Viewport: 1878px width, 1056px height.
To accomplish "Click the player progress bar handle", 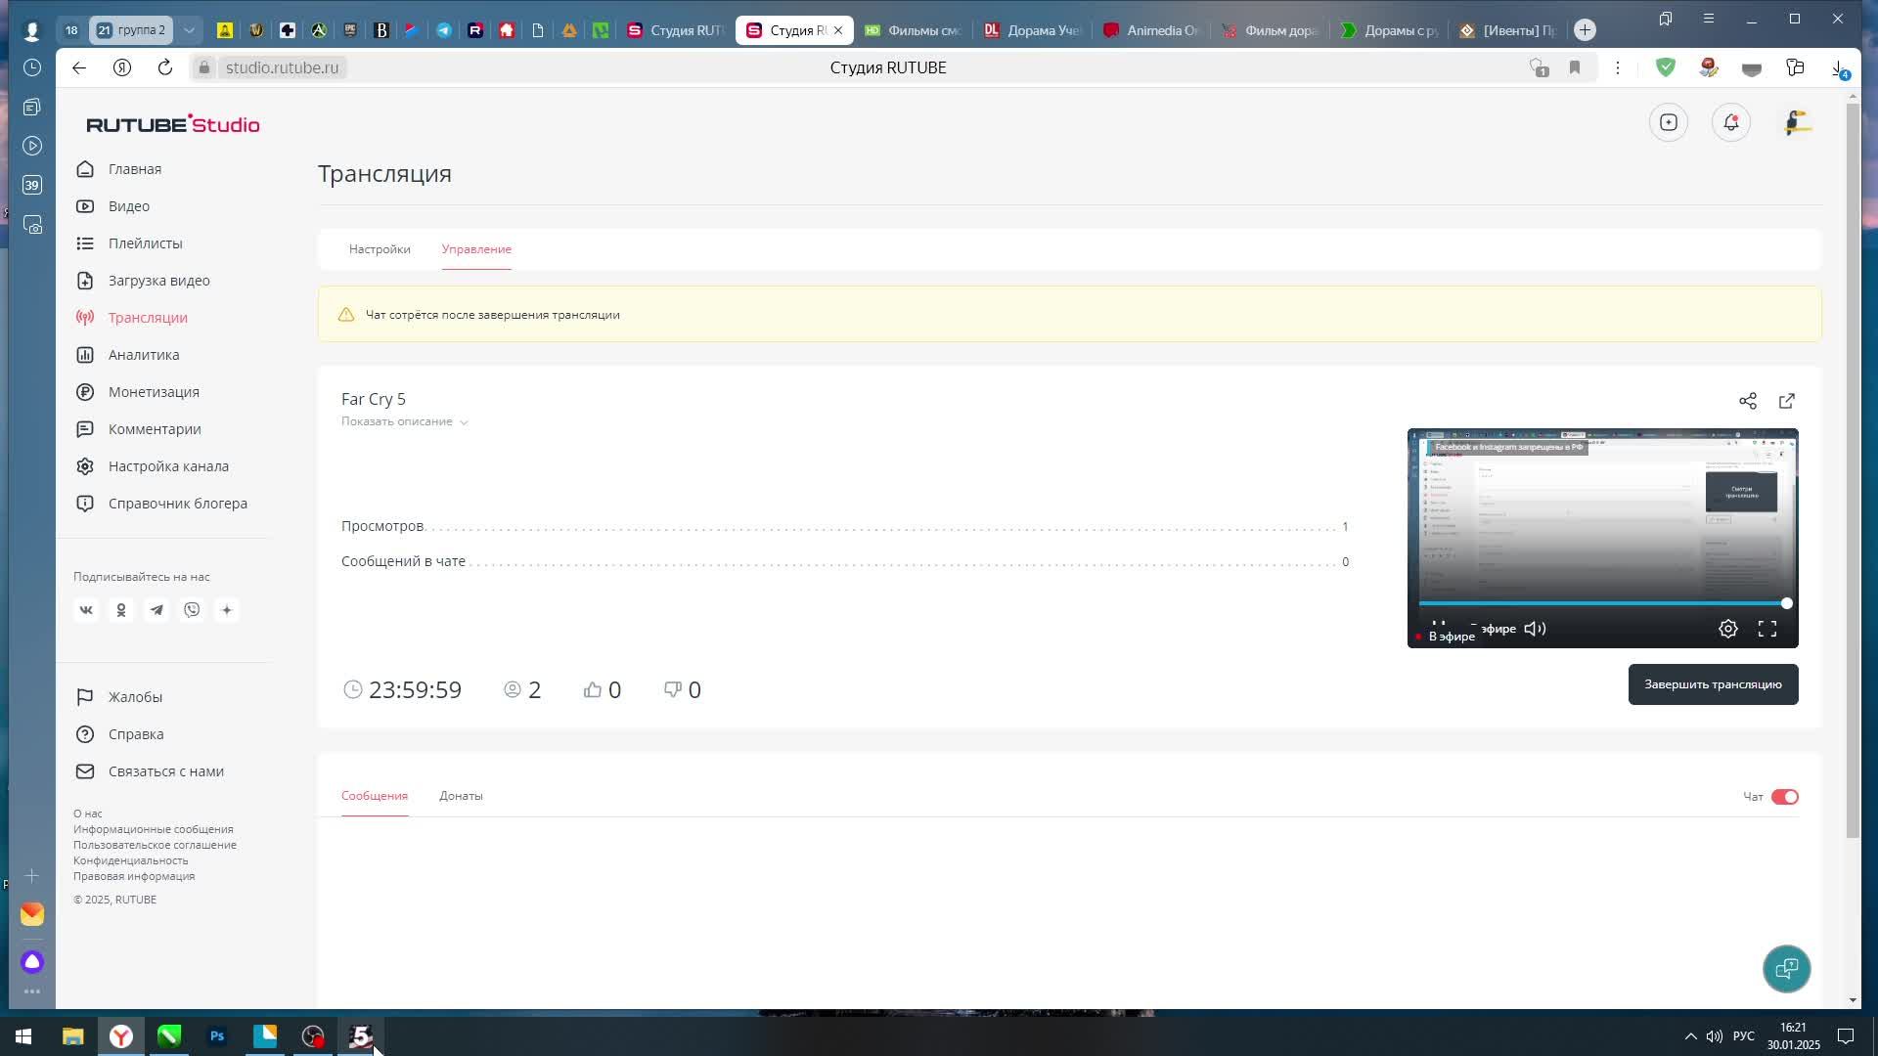I will tap(1786, 603).
